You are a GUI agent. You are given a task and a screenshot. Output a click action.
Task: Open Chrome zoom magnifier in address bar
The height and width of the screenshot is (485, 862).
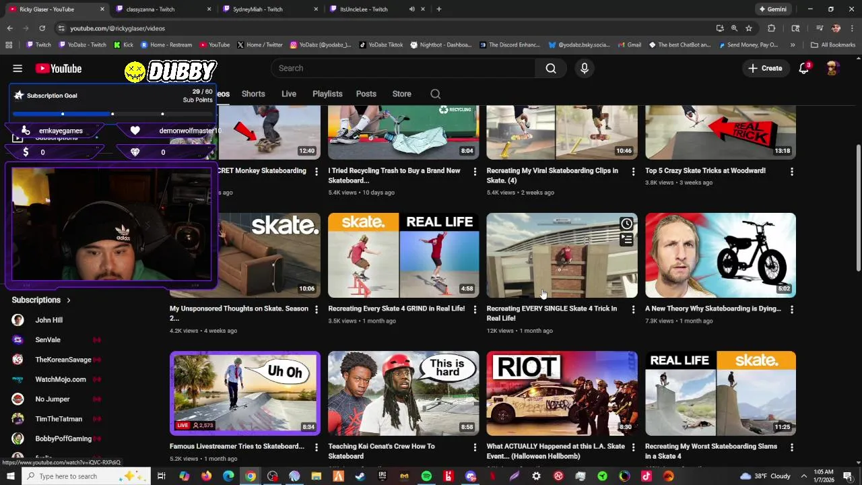[734, 28]
